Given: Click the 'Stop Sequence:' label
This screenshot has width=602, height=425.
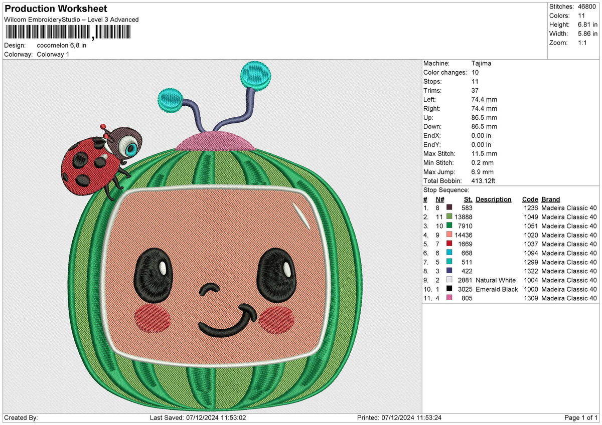Looking at the screenshot, I should [x=446, y=190].
